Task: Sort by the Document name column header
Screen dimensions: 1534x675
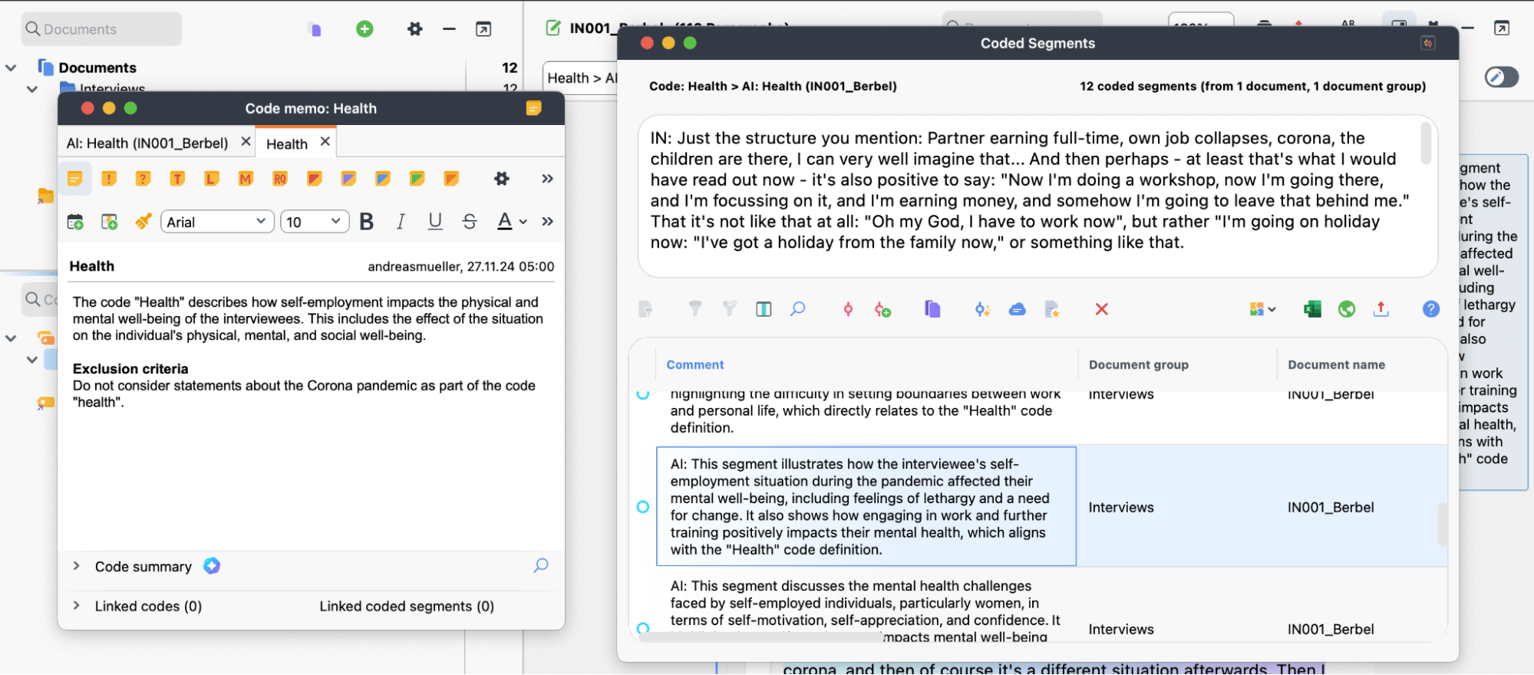Action: click(x=1336, y=365)
